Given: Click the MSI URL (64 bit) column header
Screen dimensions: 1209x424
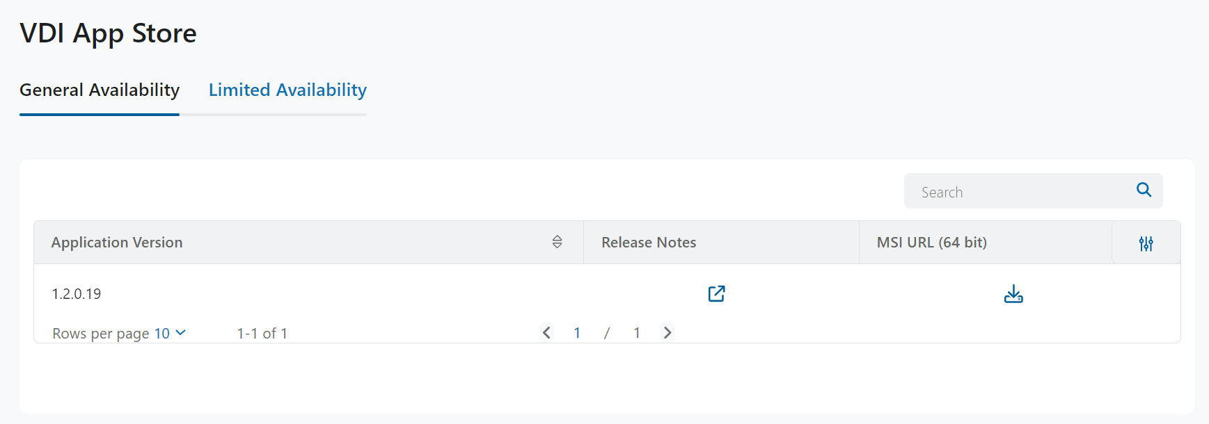Looking at the screenshot, I should click(931, 243).
